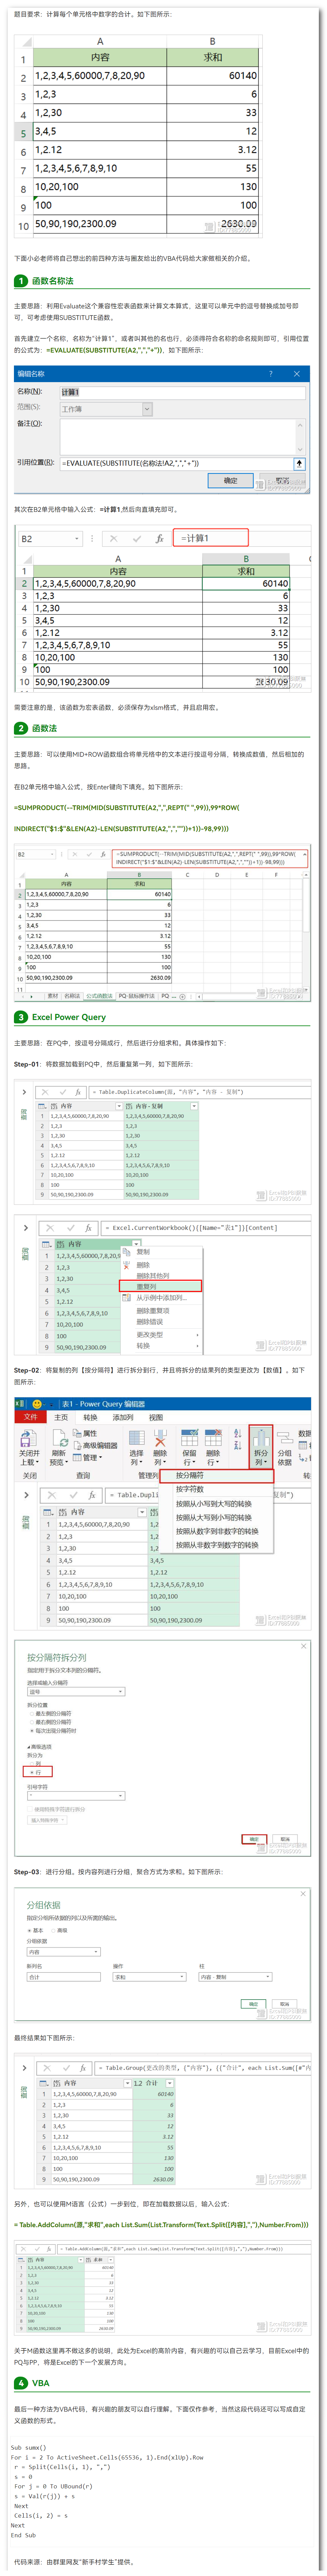Click 取消 in the 按分隔符拆分列 dialog
Viewport: 327px width, 2576px height.
[285, 1839]
